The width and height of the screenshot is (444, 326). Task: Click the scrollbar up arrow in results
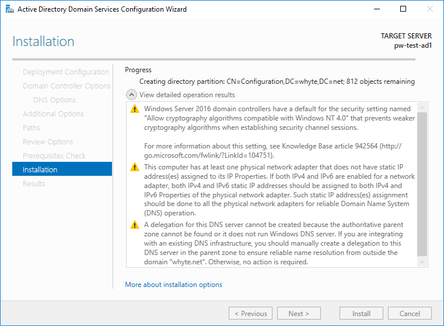(x=422, y=108)
